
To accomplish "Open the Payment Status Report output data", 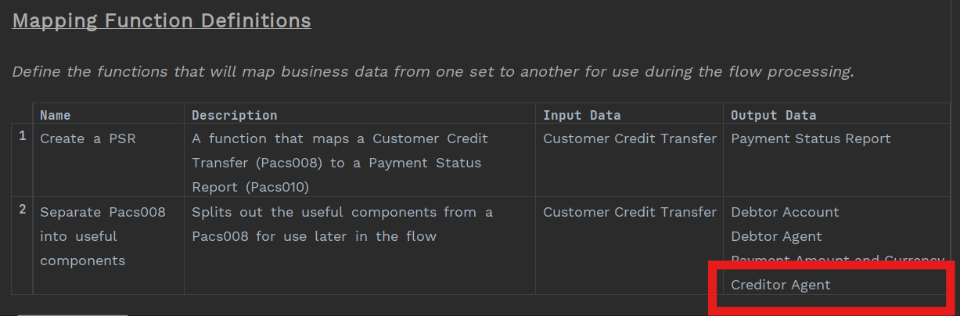I will click(x=811, y=139).
